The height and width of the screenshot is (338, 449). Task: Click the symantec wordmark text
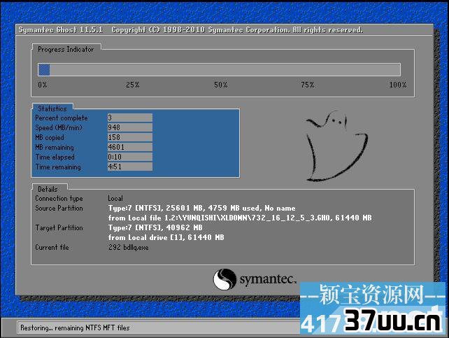pos(267,279)
